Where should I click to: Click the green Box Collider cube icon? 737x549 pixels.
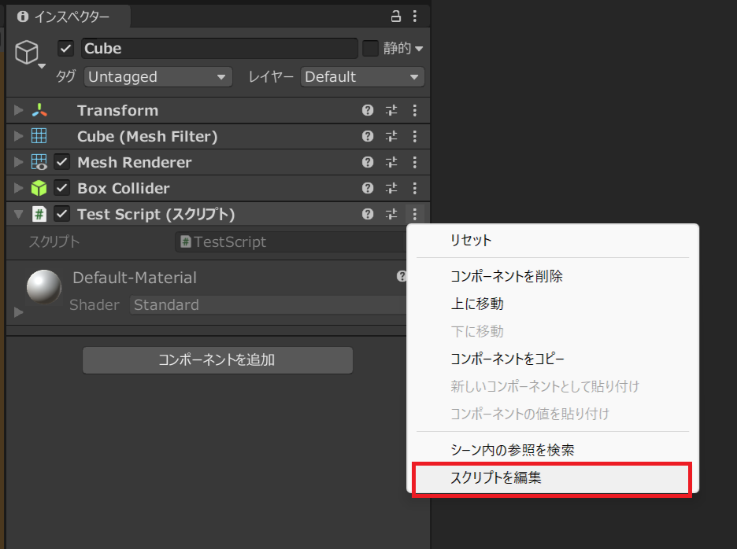click(x=39, y=188)
